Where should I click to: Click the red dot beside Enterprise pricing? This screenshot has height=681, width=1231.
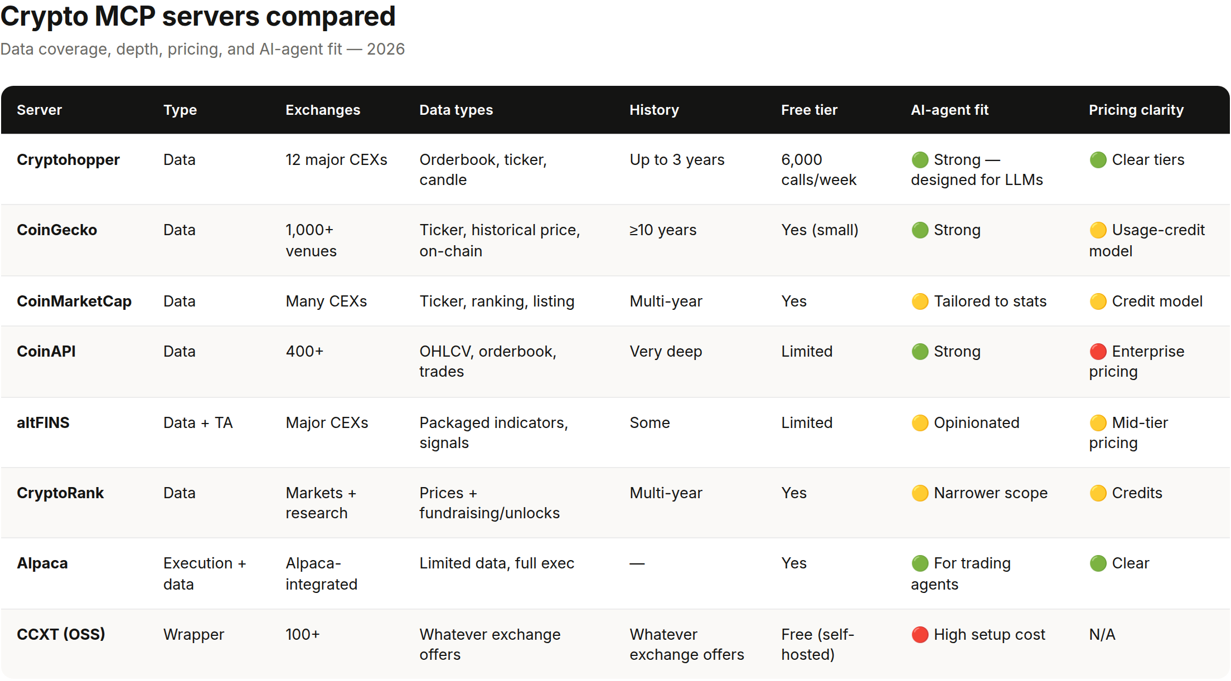pyautogui.click(x=1098, y=352)
